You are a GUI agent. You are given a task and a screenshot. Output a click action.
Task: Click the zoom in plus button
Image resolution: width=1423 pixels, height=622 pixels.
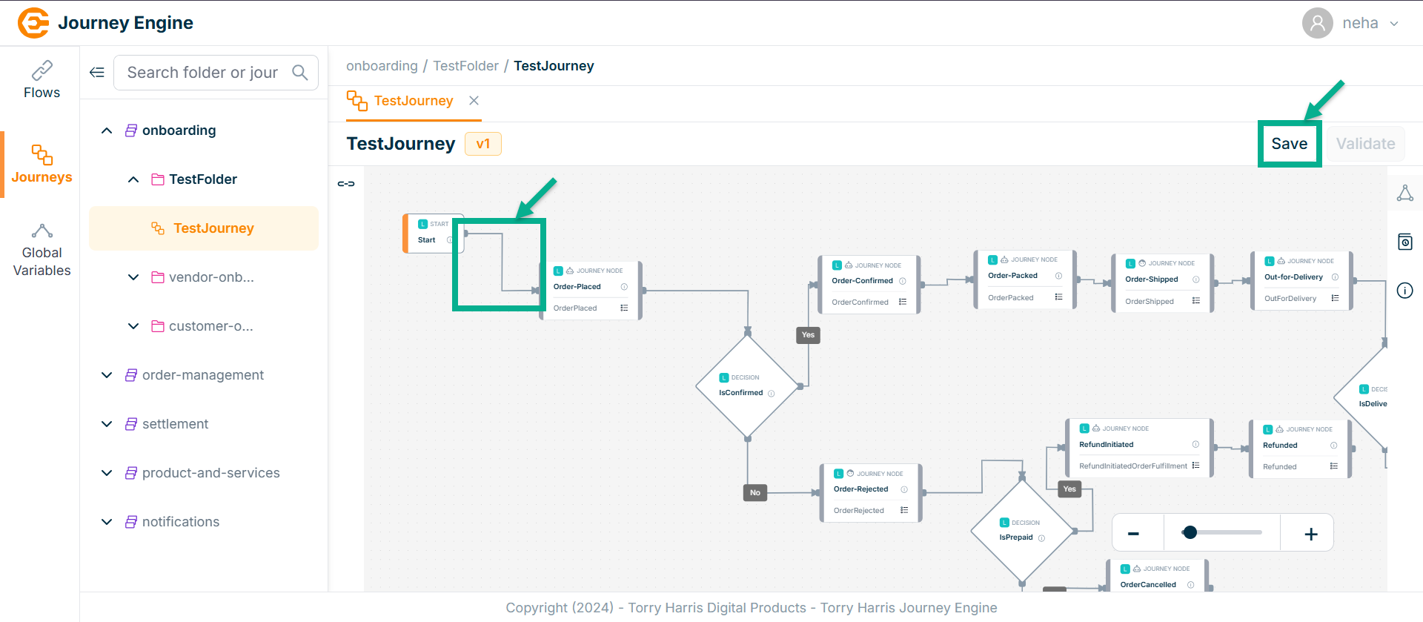click(1310, 534)
